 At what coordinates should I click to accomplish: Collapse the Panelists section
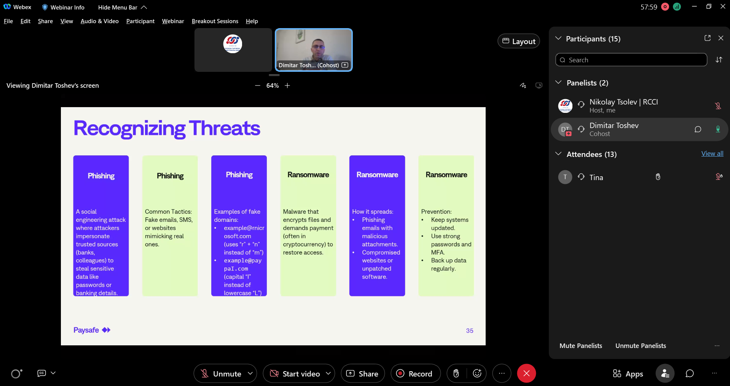tap(558, 82)
